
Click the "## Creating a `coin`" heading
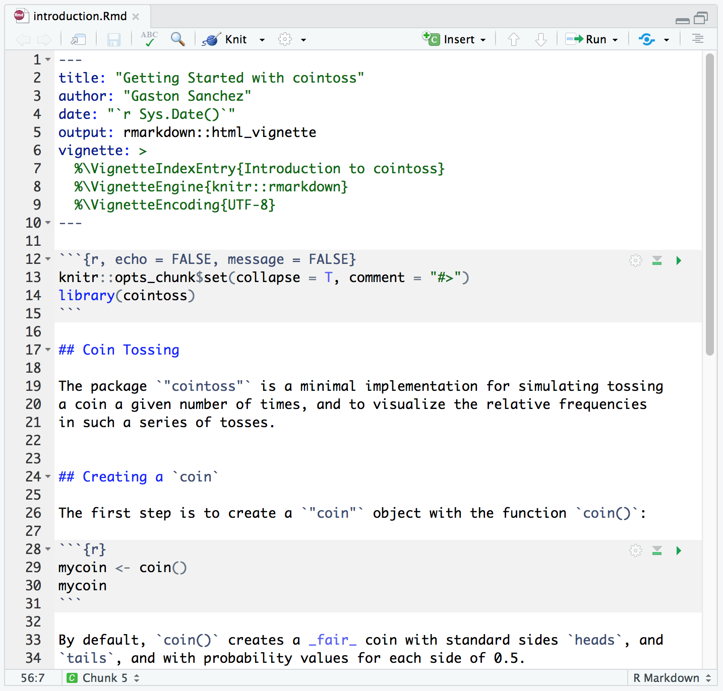tap(139, 477)
